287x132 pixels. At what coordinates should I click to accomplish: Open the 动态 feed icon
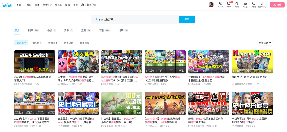point(237,3)
